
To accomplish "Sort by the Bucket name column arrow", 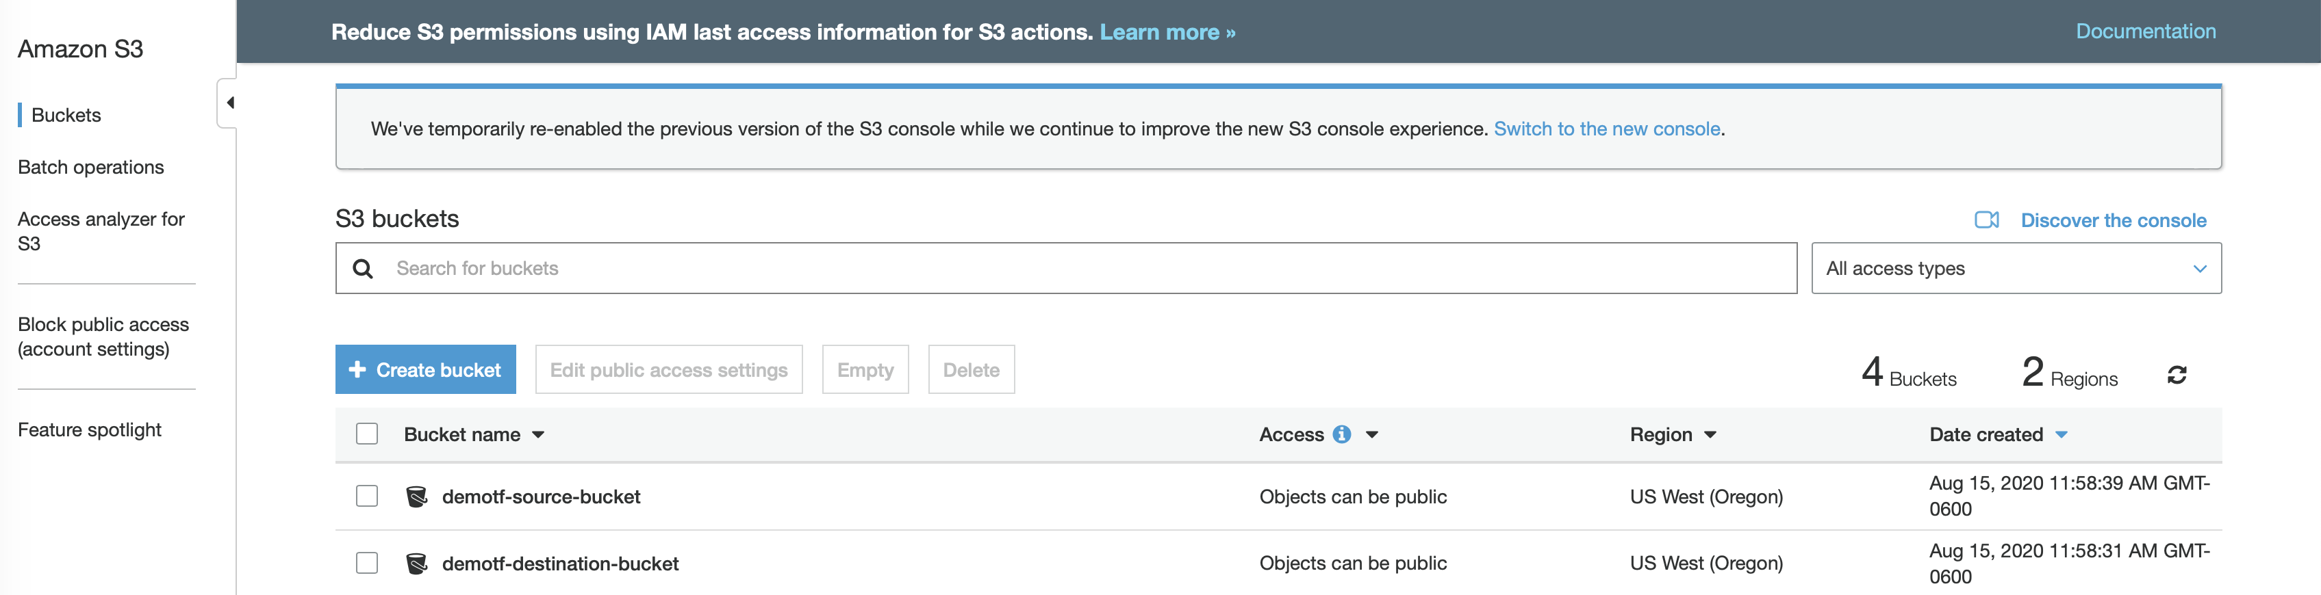I will pos(538,435).
